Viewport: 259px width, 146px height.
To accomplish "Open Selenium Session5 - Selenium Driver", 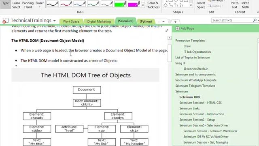I will [204, 125].
